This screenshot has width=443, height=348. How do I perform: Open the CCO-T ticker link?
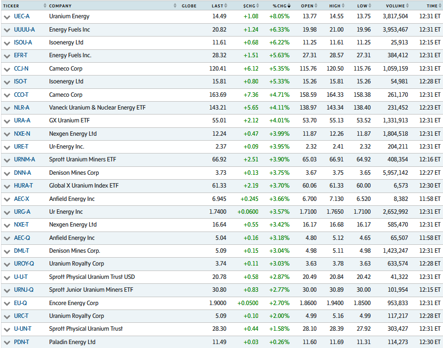coord(21,95)
